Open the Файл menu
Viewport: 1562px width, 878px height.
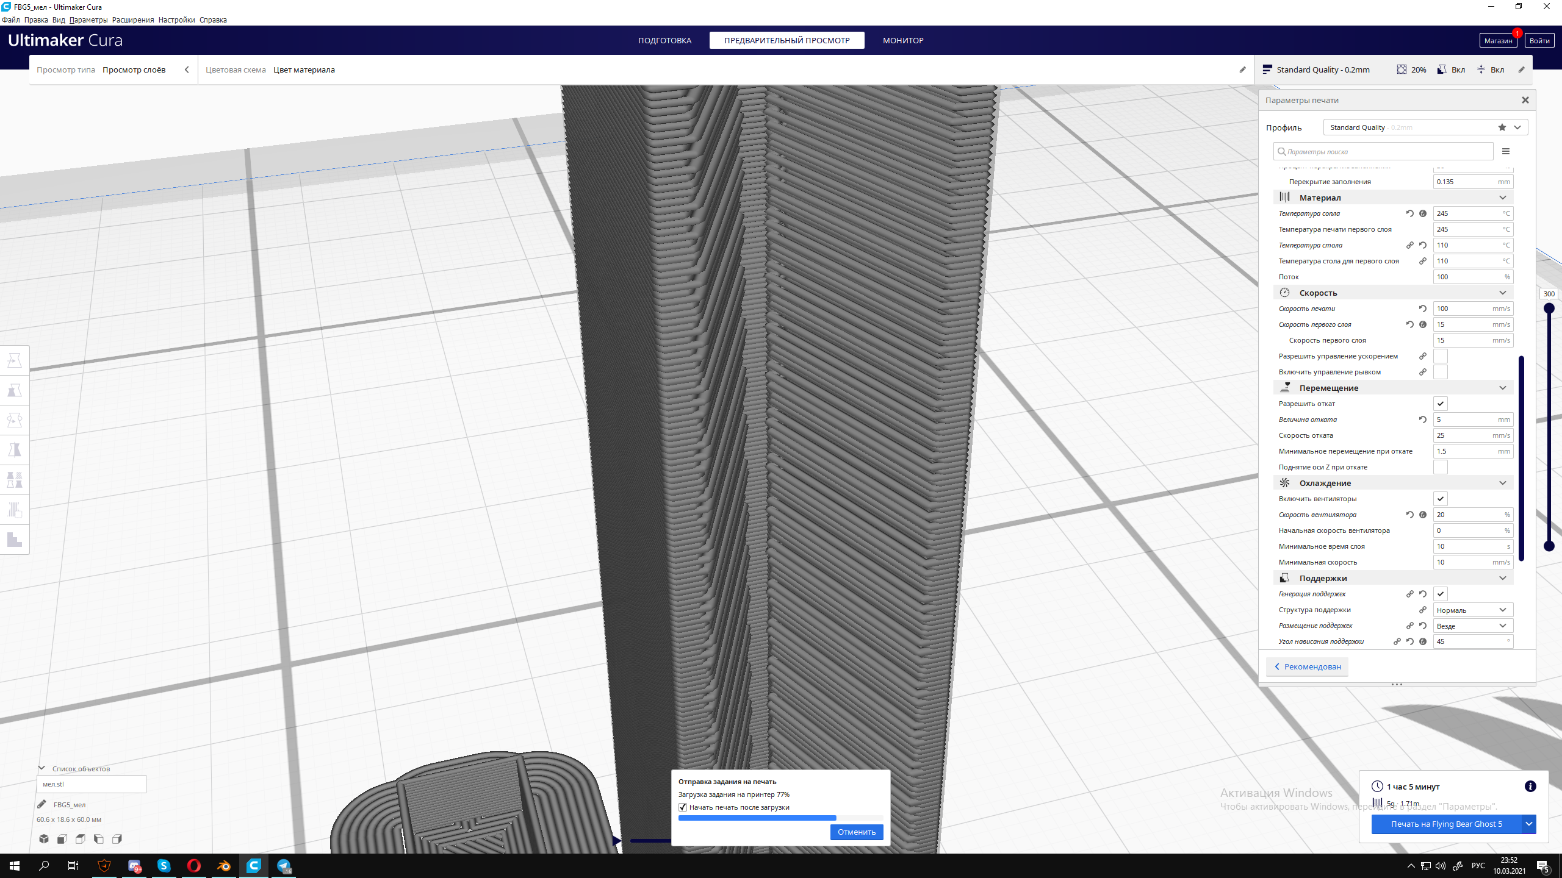point(11,20)
